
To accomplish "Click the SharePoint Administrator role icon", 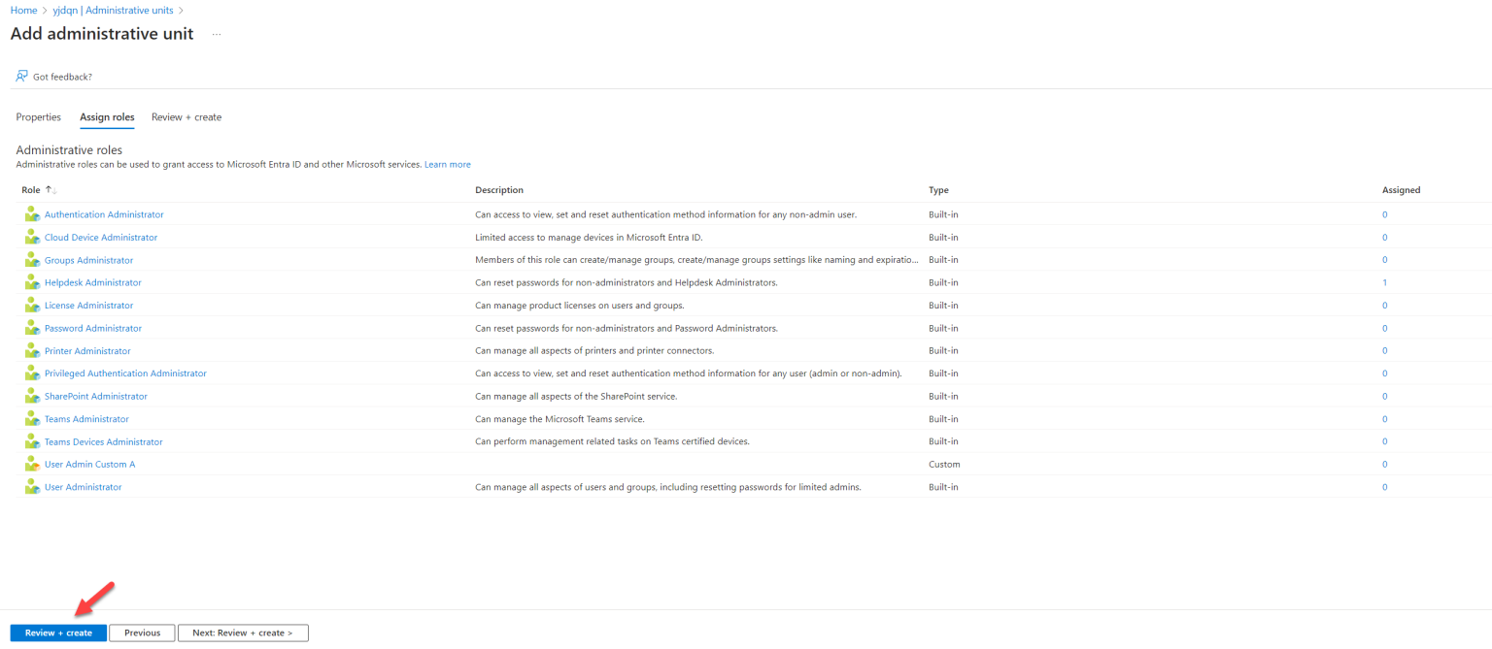I will pos(30,396).
